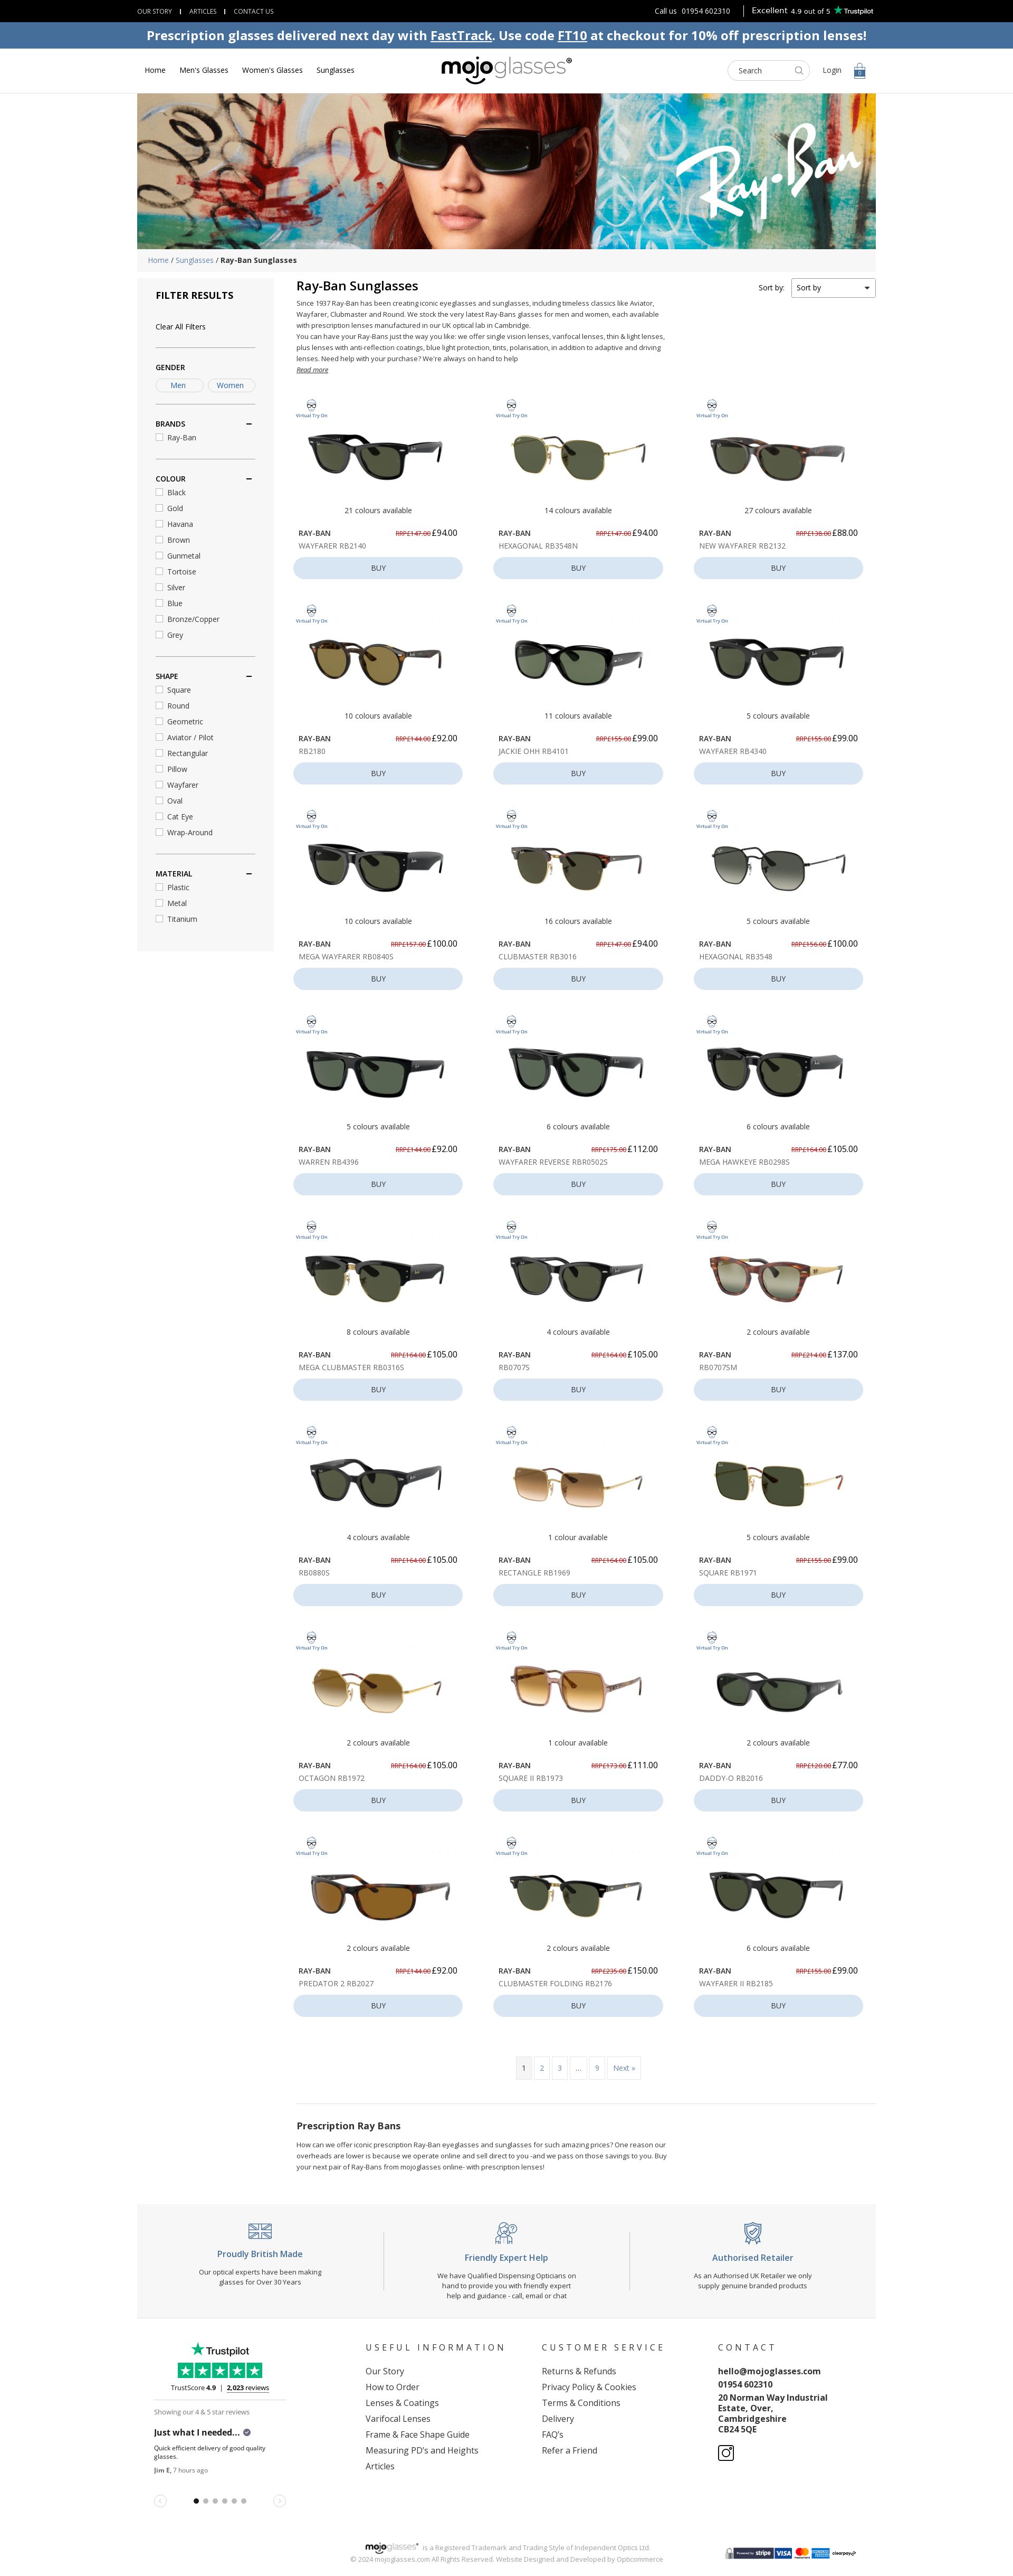Click Virtual Try On icon for Daddy-O RB2016

pyautogui.click(x=711, y=1640)
